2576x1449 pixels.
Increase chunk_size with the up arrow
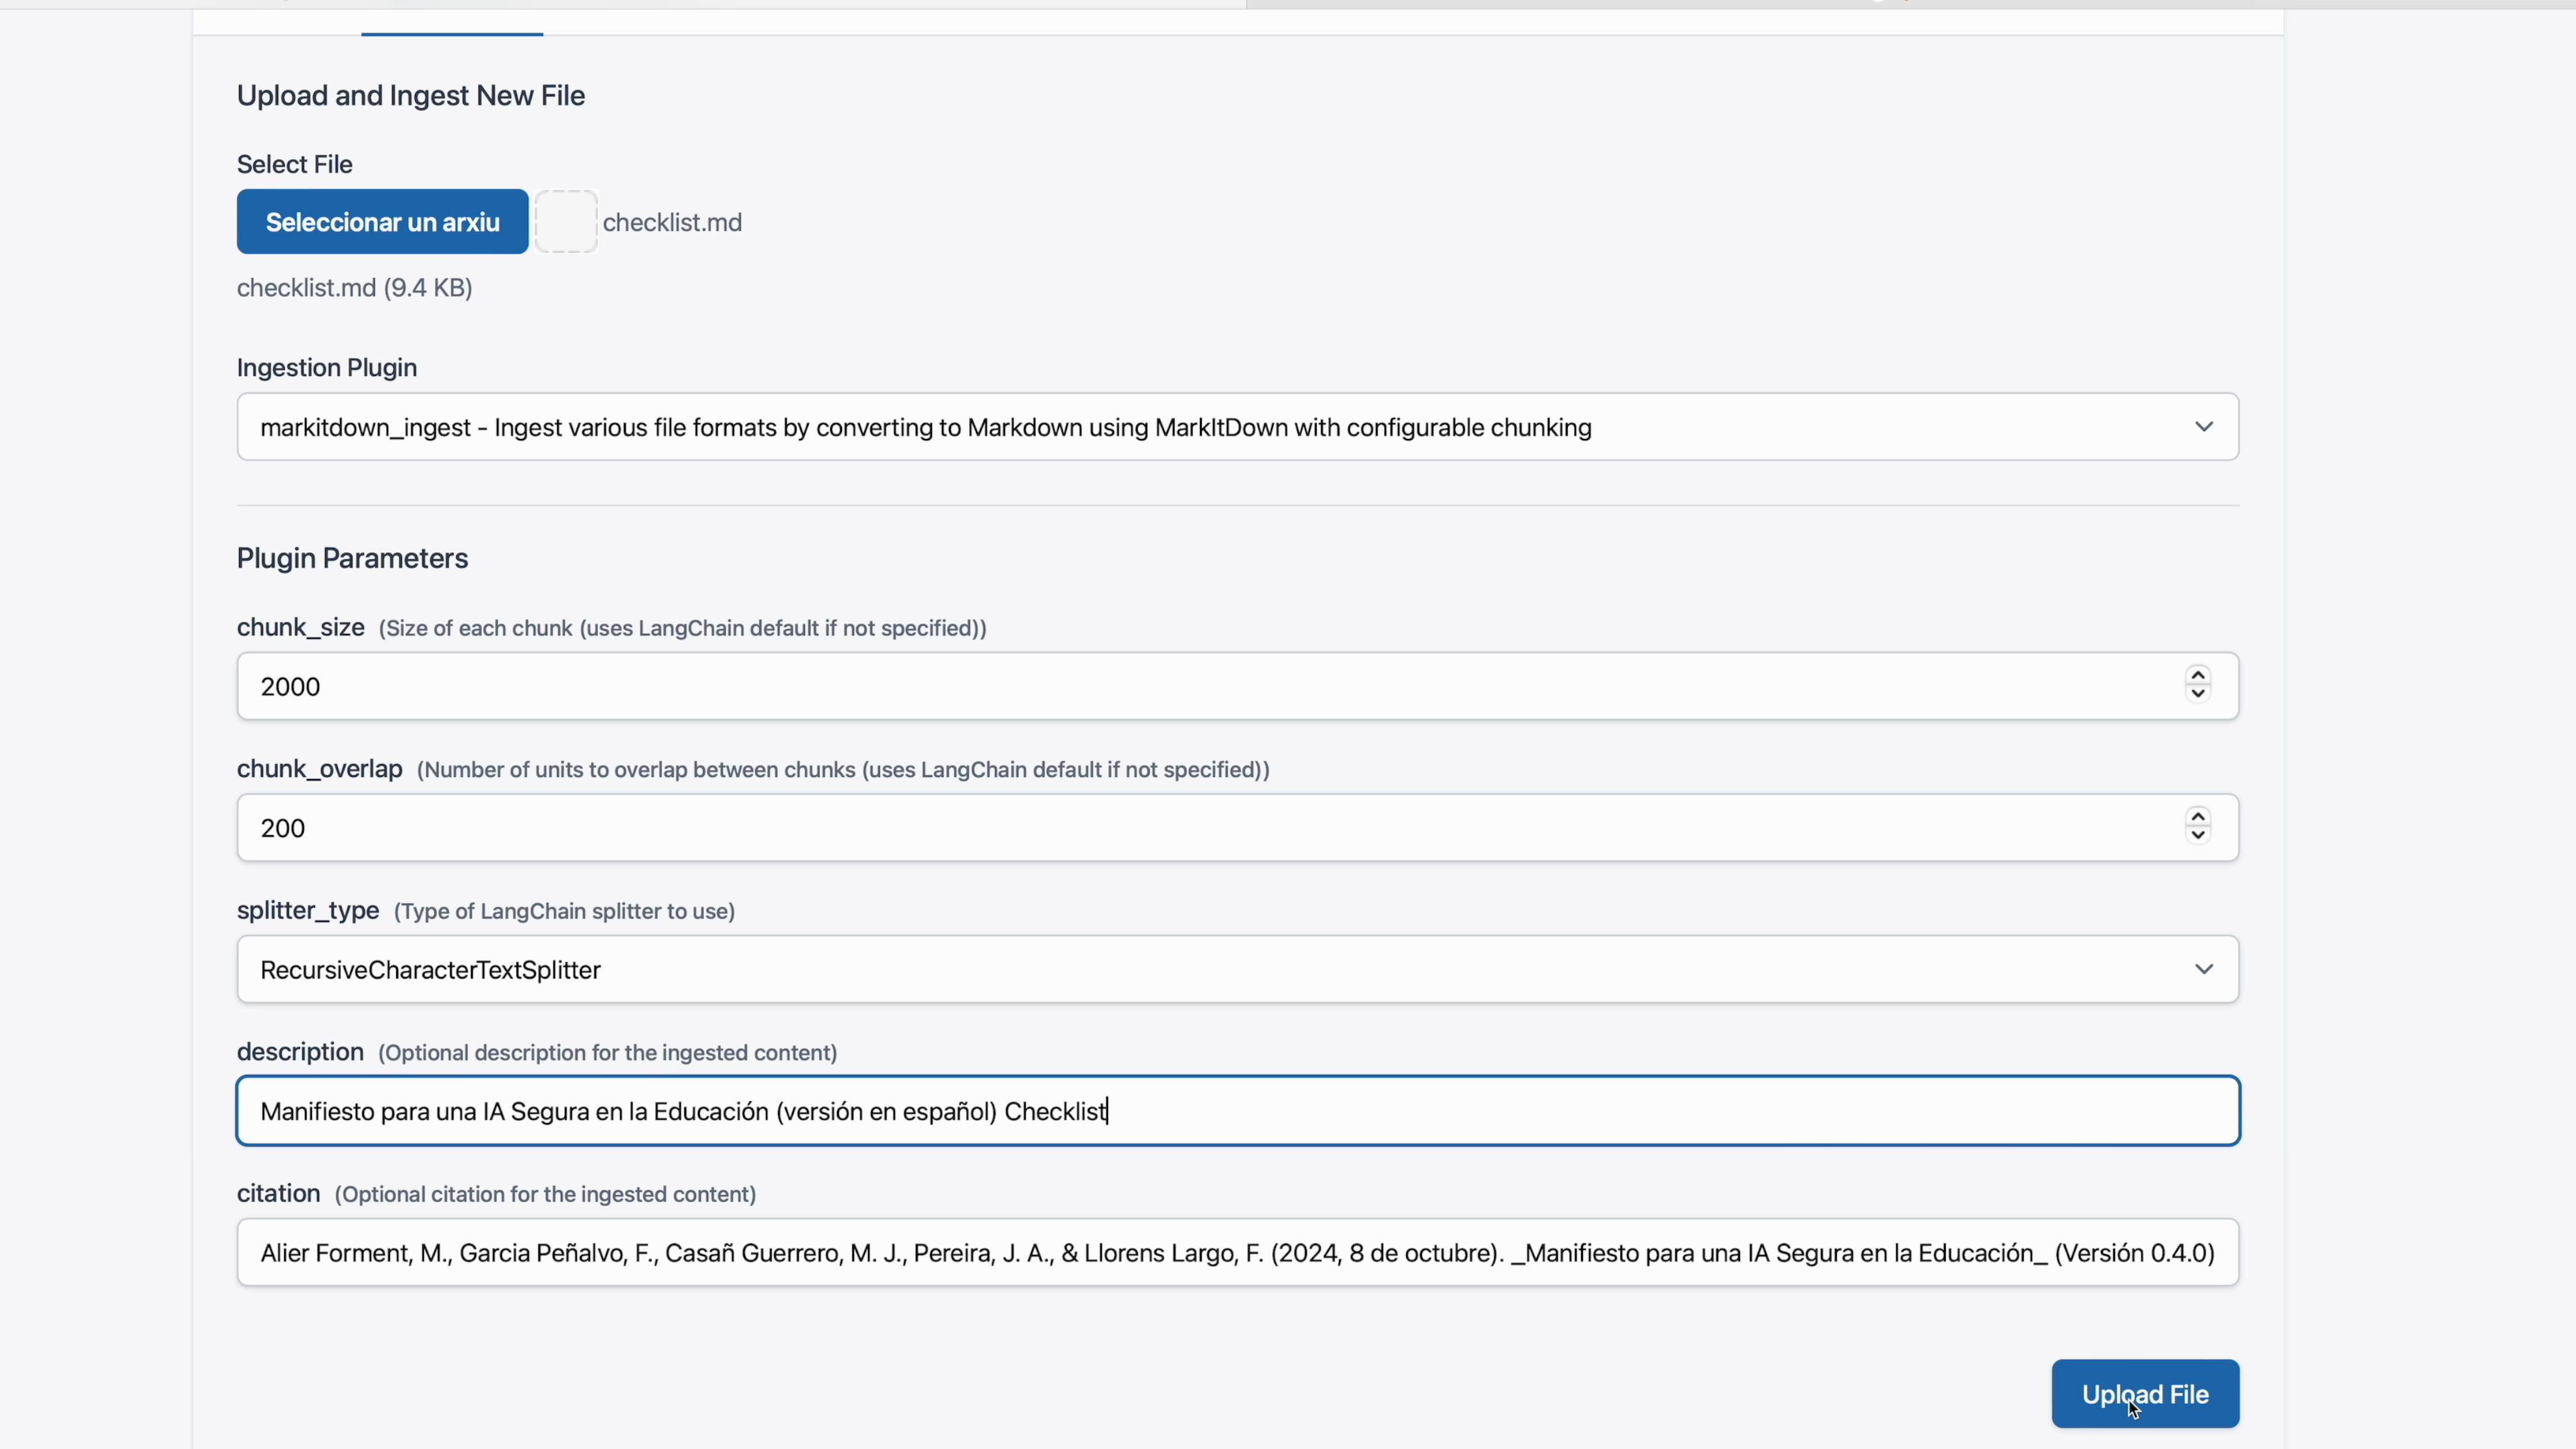(2197, 676)
